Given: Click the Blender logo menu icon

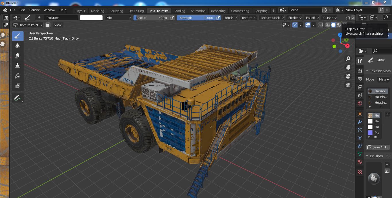Looking at the screenshot, I should point(5,10).
